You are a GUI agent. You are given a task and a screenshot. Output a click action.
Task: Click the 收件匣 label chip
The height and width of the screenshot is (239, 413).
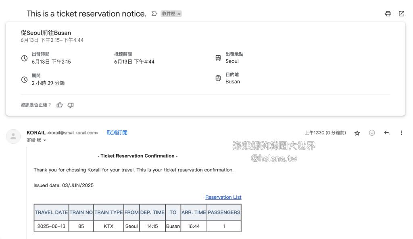pos(168,14)
